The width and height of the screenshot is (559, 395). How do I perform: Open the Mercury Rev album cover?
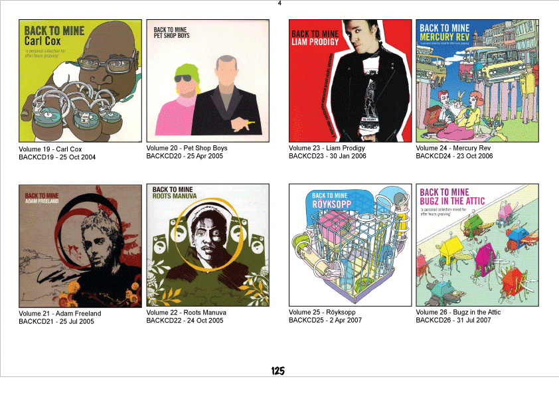point(477,81)
